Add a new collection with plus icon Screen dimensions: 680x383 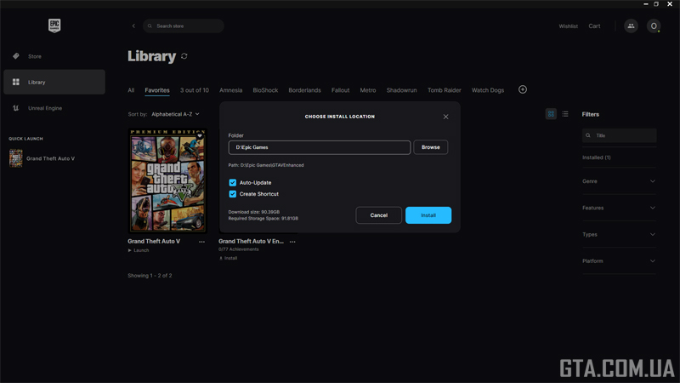pos(523,89)
